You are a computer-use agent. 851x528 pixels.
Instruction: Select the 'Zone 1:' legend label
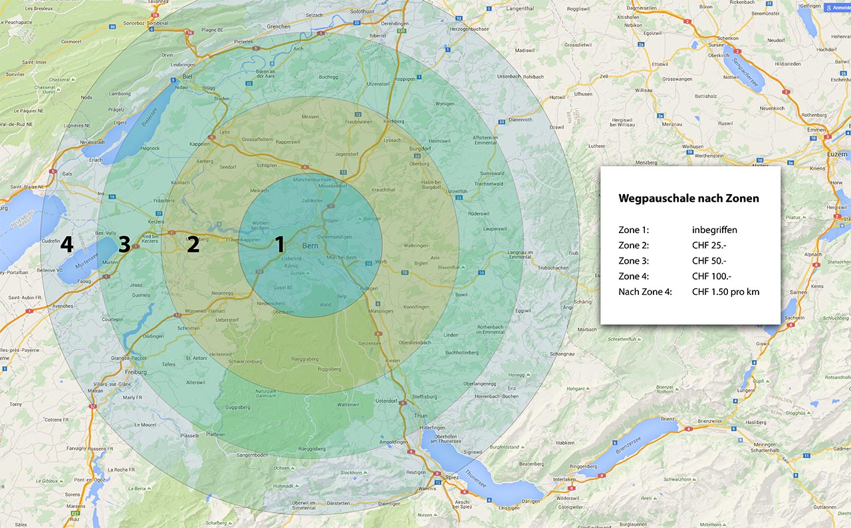tap(634, 230)
